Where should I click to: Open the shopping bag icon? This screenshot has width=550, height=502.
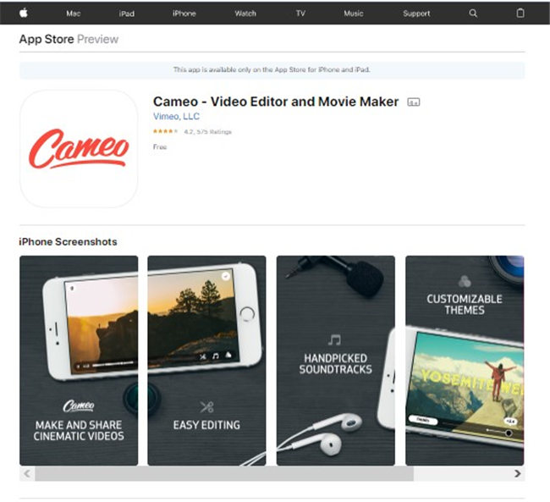[520, 13]
